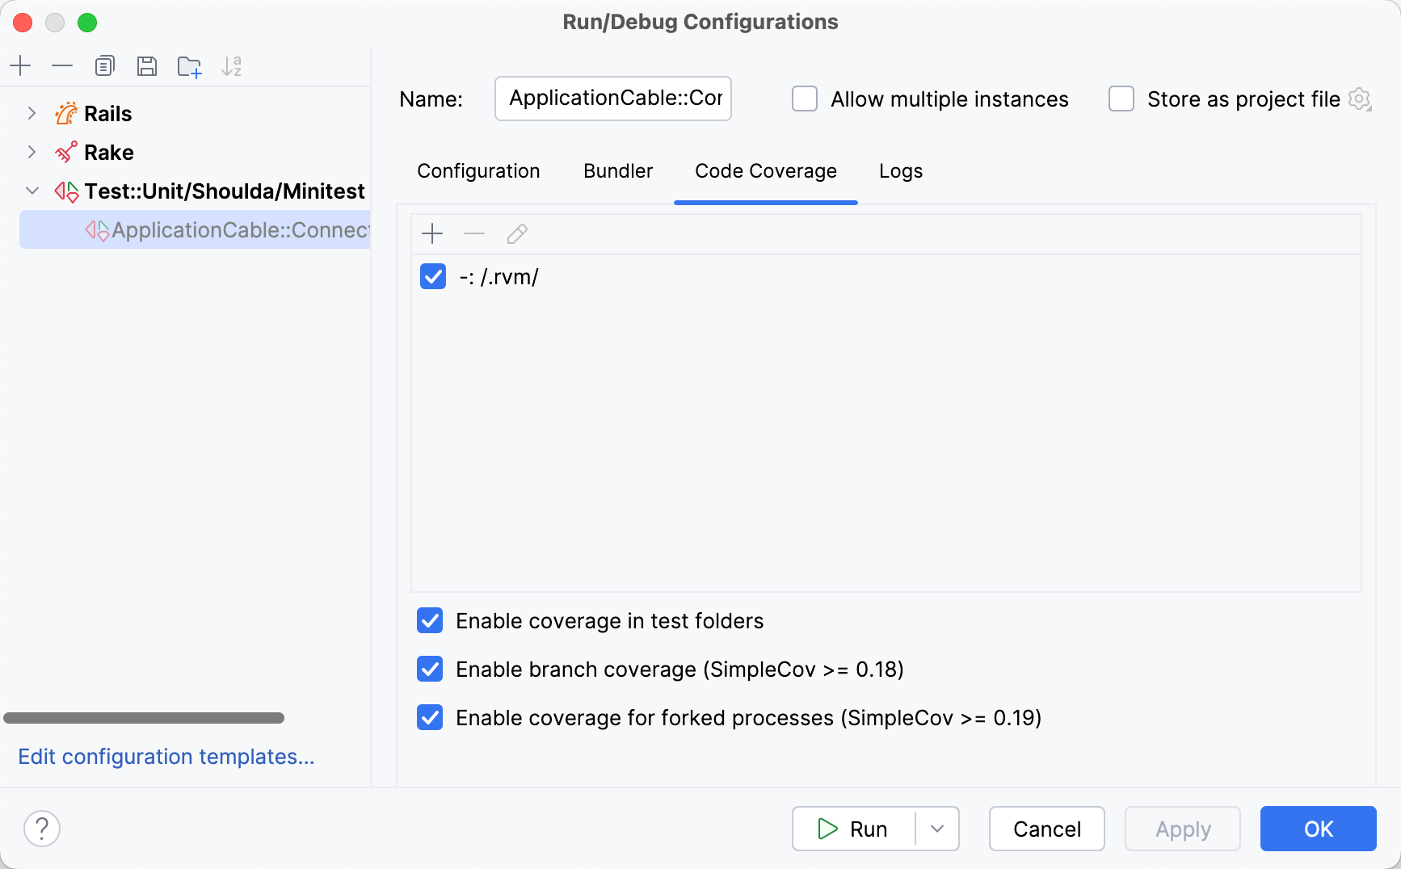Switch to the Bundler tab
1401x869 pixels.
pos(617,171)
